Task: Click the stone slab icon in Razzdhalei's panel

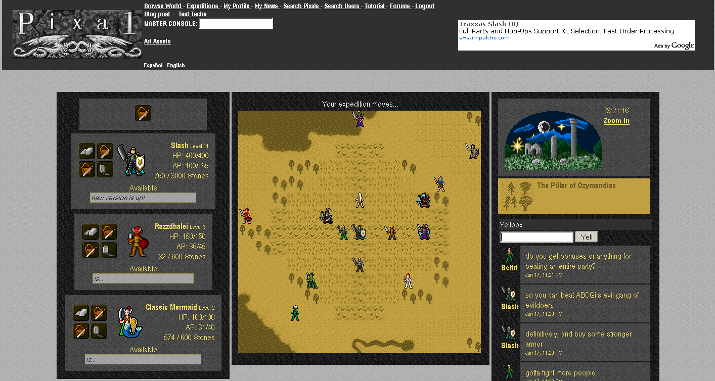Action: pos(91,232)
